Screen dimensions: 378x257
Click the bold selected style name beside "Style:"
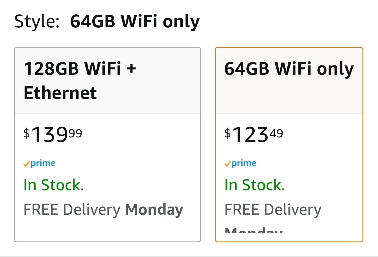[135, 21]
